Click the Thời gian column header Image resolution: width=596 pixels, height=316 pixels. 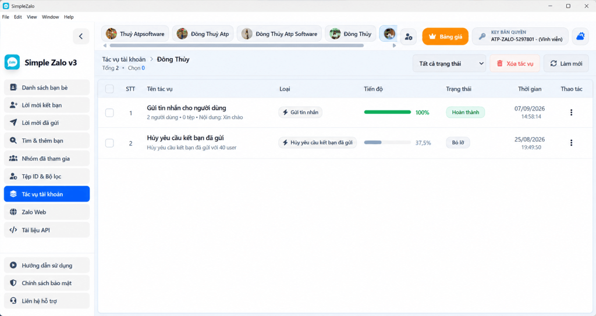point(530,89)
